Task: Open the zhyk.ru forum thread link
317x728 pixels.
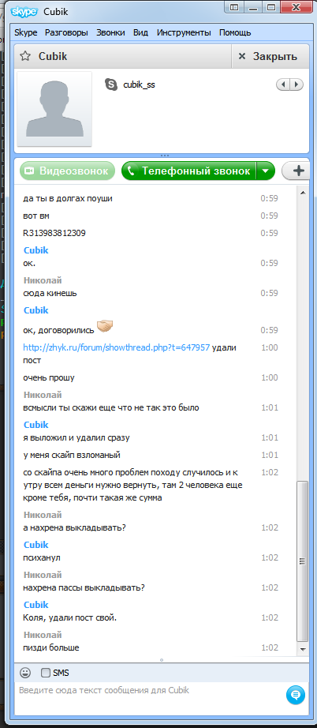Action: coord(117,347)
